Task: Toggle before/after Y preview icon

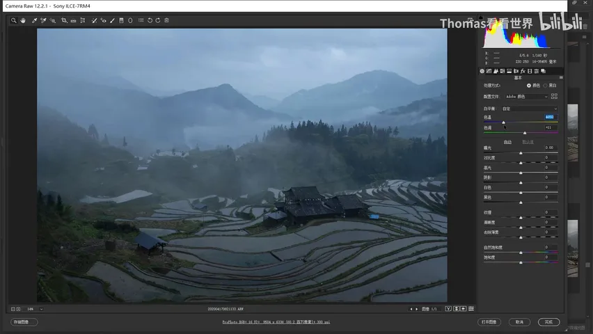Action: (448, 309)
